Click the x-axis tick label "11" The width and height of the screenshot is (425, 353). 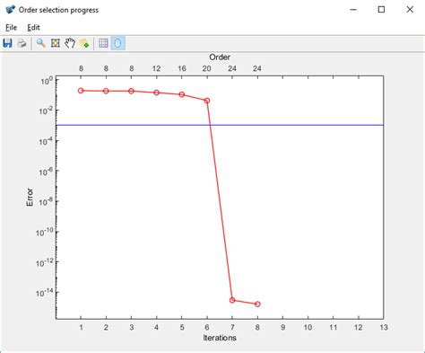[x=334, y=327]
